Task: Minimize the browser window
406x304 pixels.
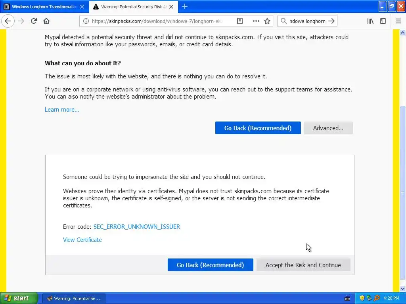Action: coord(383,6)
